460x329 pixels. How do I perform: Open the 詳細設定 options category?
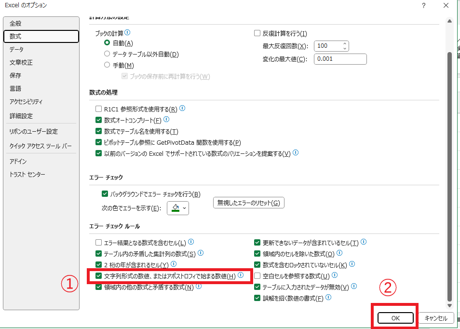41,116
